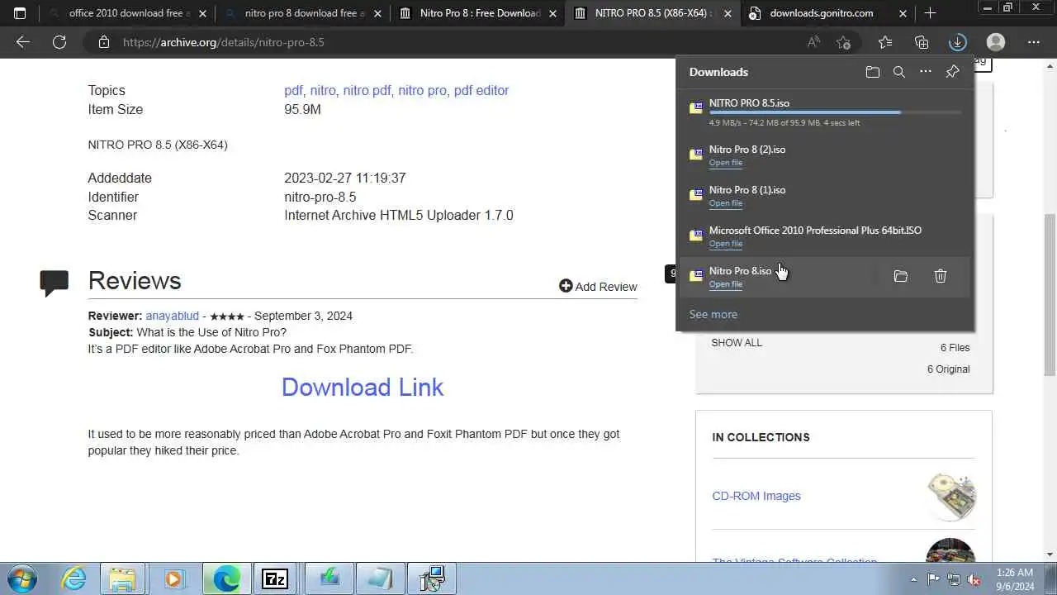Open file link for Nitro Pro 8 (2).iso
The height and width of the screenshot is (595, 1057).
coord(726,163)
